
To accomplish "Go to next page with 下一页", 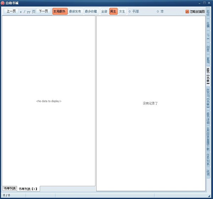I will (43, 11).
